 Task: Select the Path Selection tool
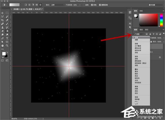pyautogui.click(x=2, y=42)
